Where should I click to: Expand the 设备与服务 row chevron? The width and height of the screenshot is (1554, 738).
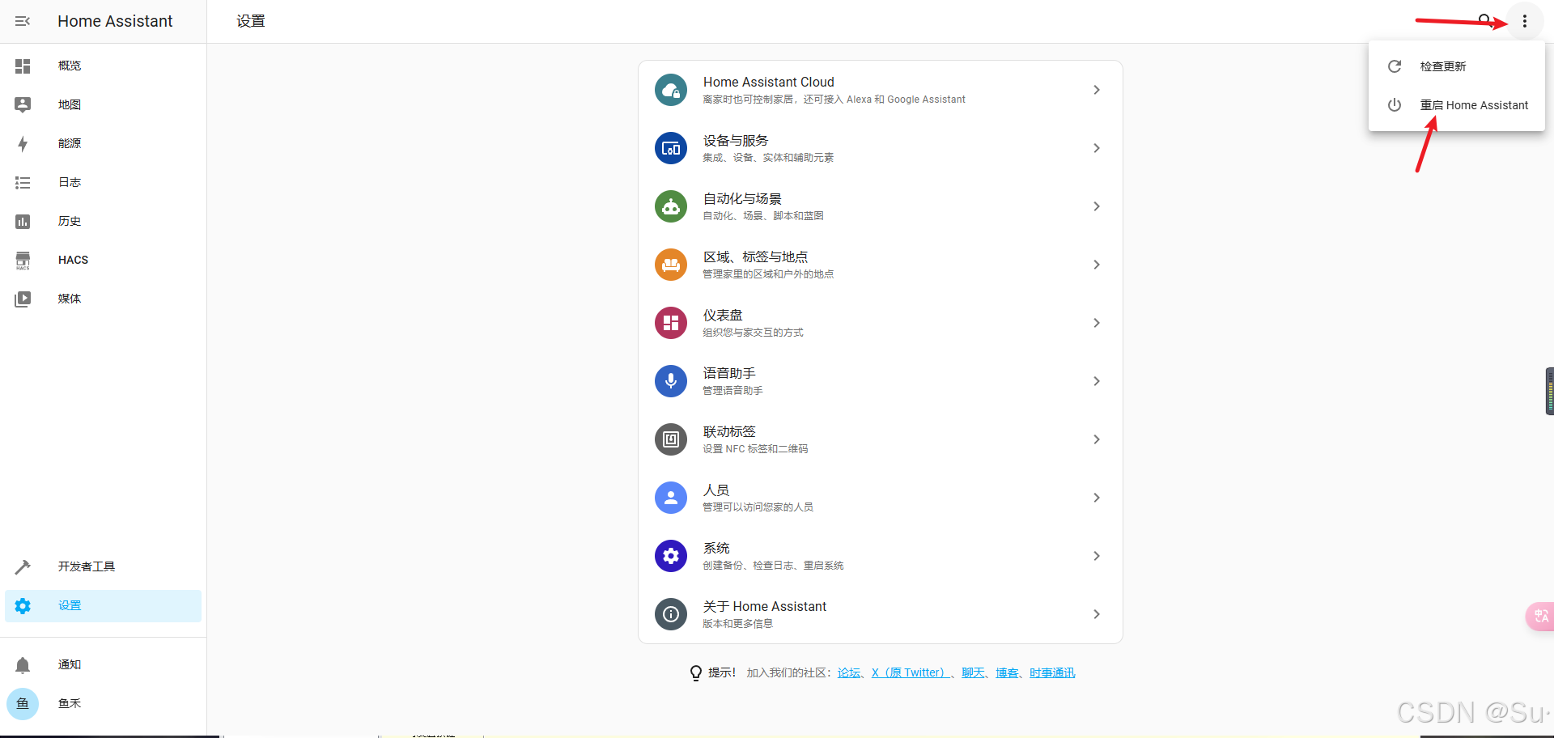coord(1097,148)
